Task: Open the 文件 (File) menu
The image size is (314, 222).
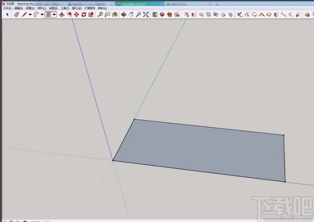Action: click(7, 8)
